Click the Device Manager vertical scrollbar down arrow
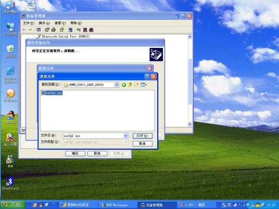Viewport: 279px width, 209px height. pyautogui.click(x=189, y=124)
